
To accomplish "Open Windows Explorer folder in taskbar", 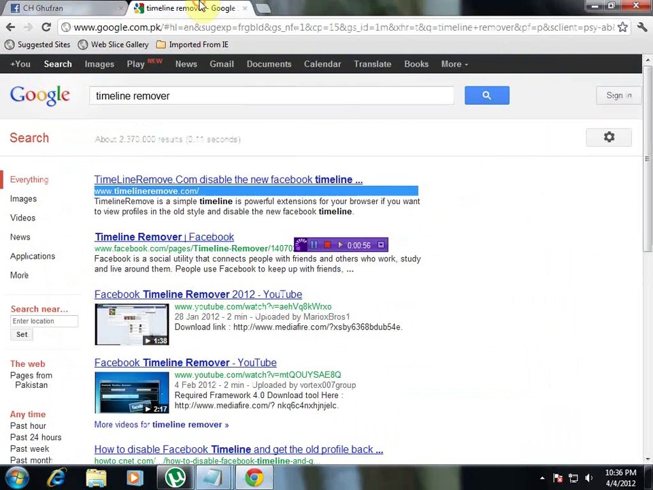I will 96,478.
